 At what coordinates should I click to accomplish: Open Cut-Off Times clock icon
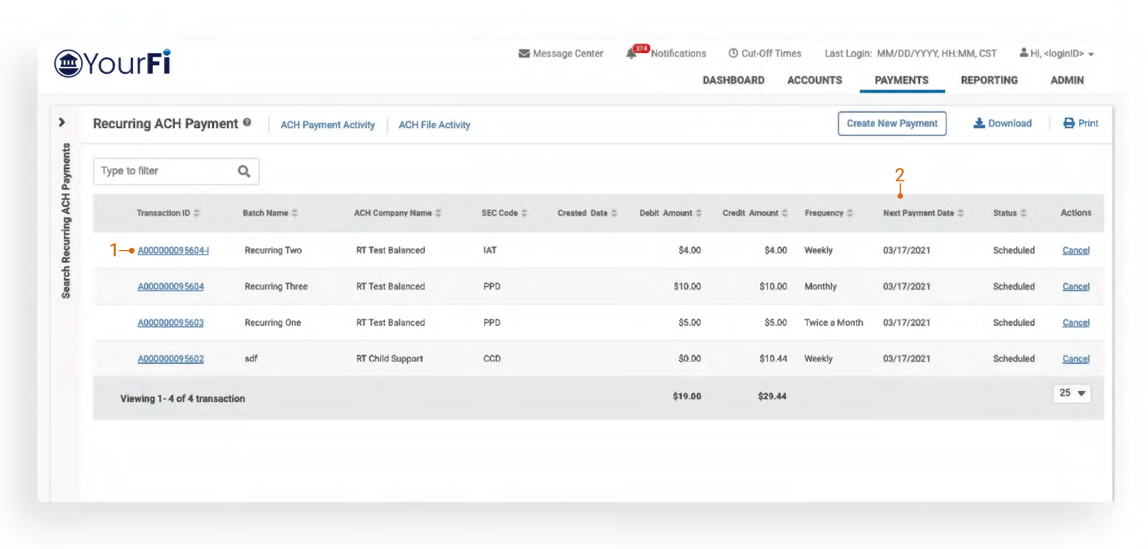(733, 54)
